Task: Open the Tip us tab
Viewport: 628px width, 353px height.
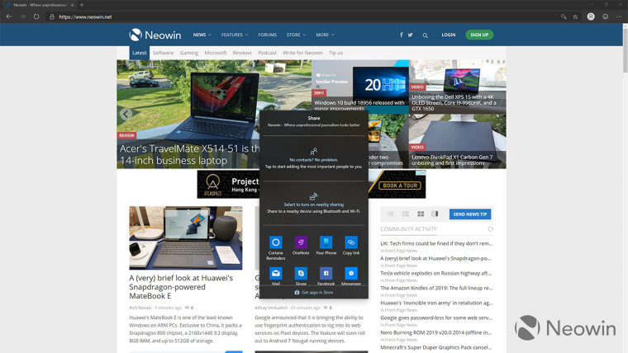Action: tap(336, 53)
